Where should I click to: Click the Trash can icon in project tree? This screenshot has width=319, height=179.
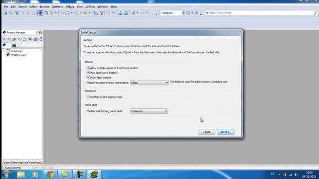[8, 51]
